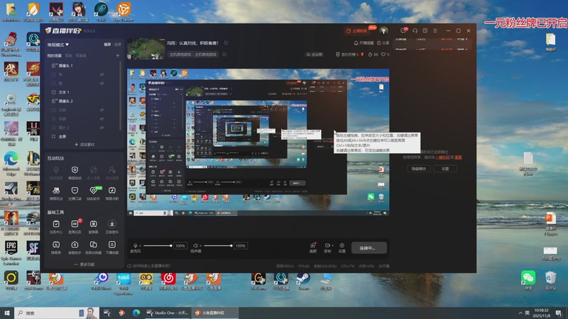Switch to landscape 横屏 mode
568x319 pixels.
(x=107, y=45)
